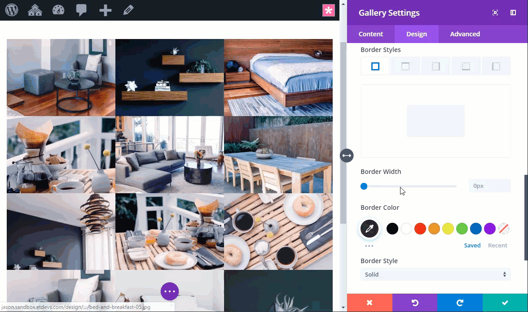Viewport: 528px width, 312px height.
Task: Switch to the Content tab
Action: 370,34
